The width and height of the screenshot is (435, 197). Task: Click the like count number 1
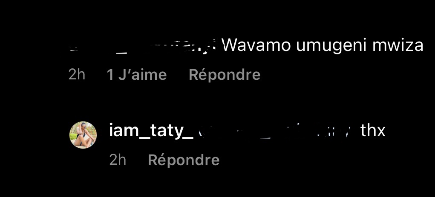pyautogui.click(x=110, y=75)
